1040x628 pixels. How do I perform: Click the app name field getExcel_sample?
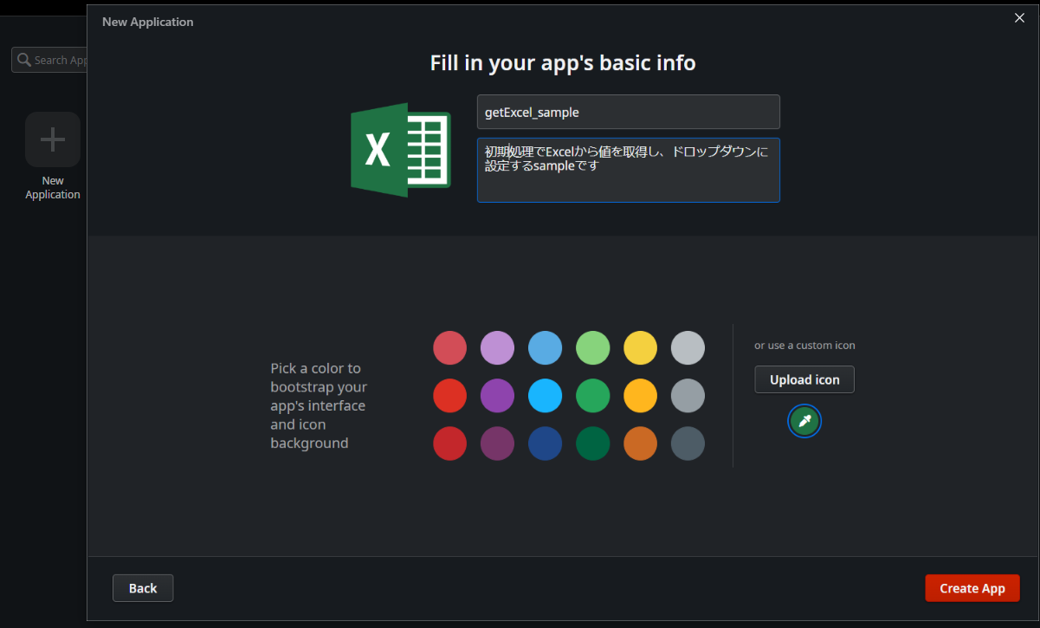(629, 112)
